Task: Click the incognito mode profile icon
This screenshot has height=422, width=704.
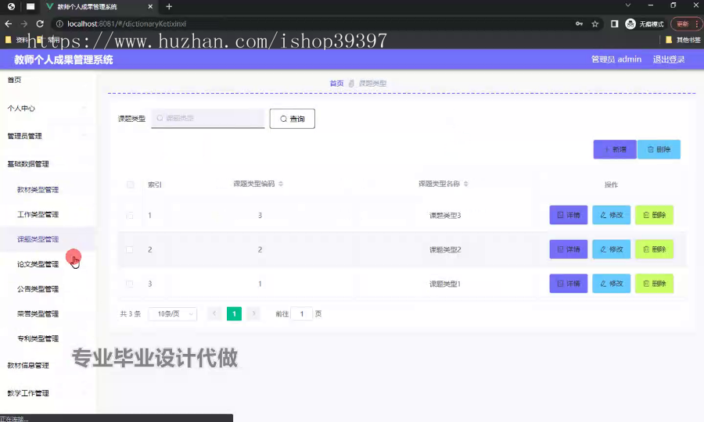Action: 630,23
